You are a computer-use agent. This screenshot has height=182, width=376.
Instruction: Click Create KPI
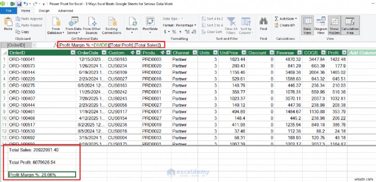coord(285,25)
